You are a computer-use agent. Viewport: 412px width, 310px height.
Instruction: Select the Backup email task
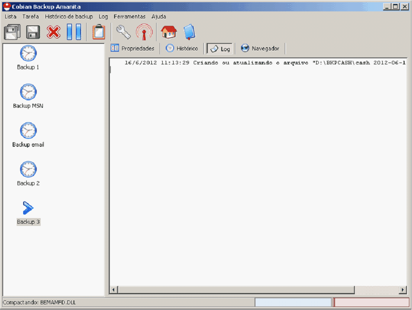(28, 135)
